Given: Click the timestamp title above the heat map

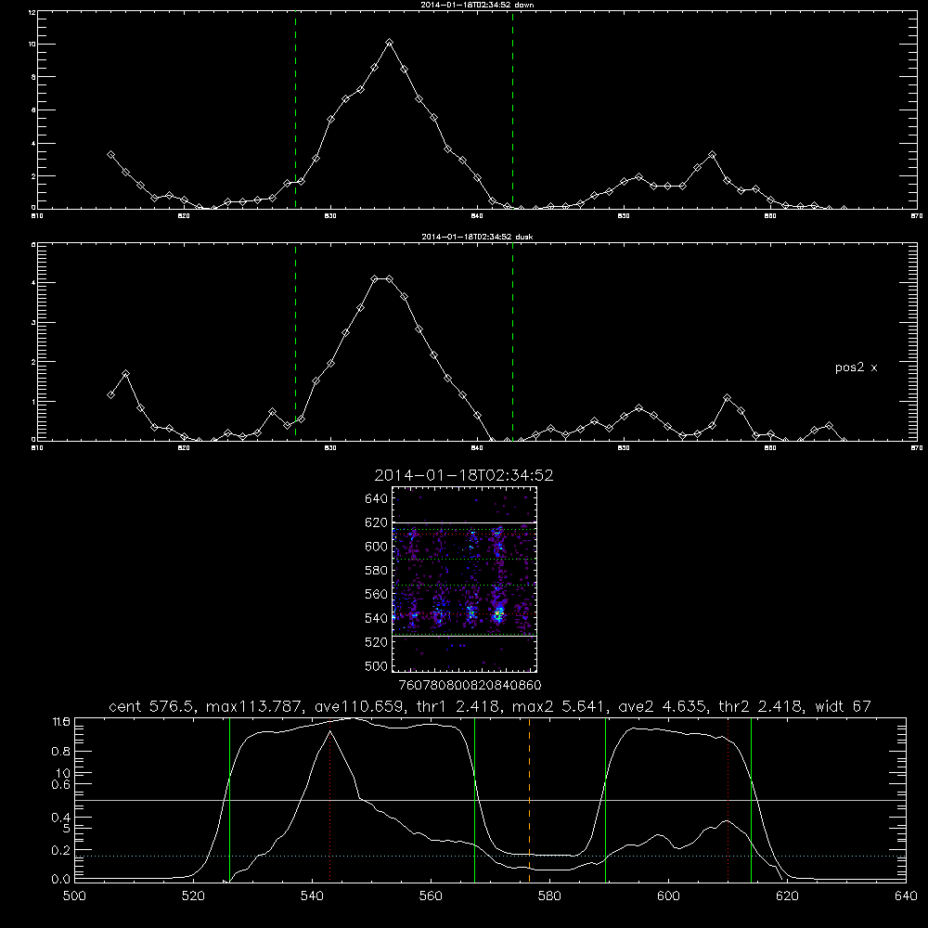Looking at the screenshot, I should click(x=464, y=475).
